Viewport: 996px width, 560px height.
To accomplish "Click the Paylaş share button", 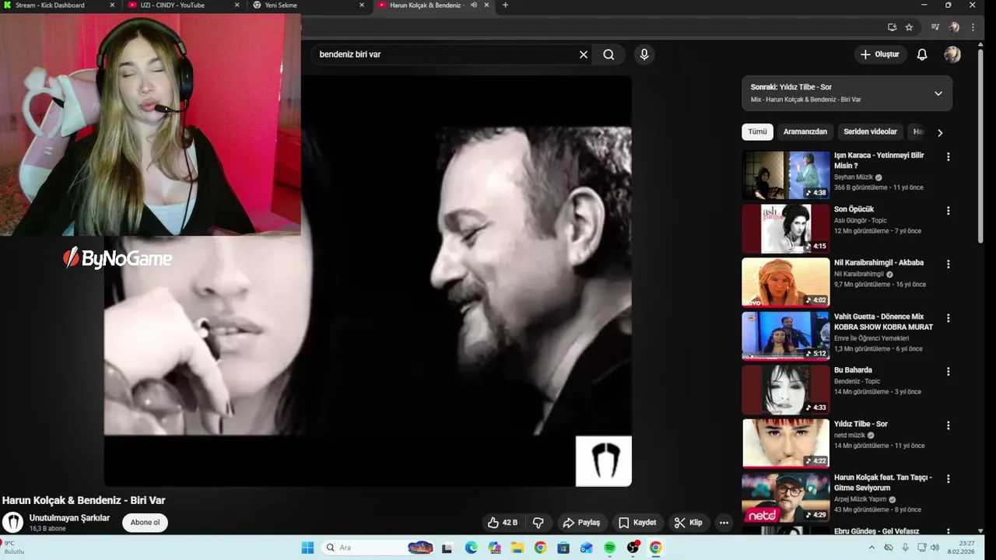I will [581, 523].
